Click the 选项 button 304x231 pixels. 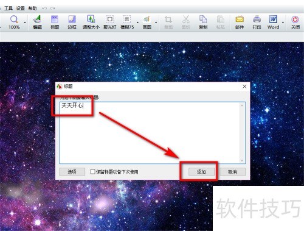(72, 172)
